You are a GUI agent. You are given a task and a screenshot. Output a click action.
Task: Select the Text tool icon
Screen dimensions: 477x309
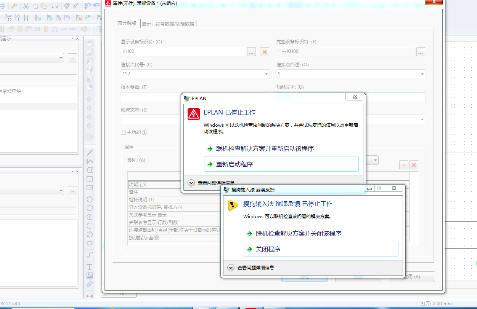pos(90,267)
